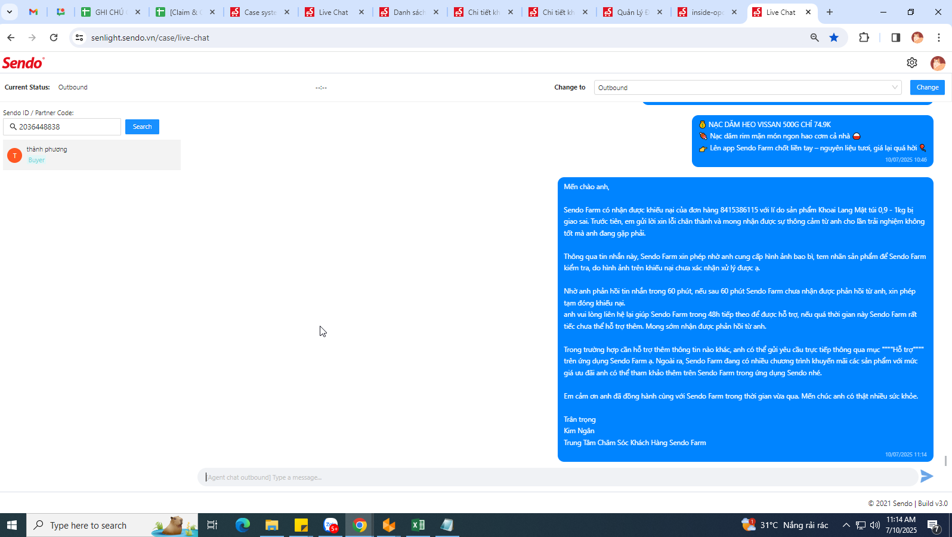This screenshot has height=537, width=952.
Task: Open the notification center
Action: pos(933,525)
